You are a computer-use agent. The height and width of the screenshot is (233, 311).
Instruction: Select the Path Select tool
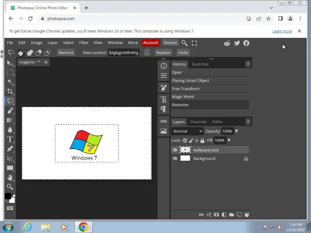pos(10,158)
